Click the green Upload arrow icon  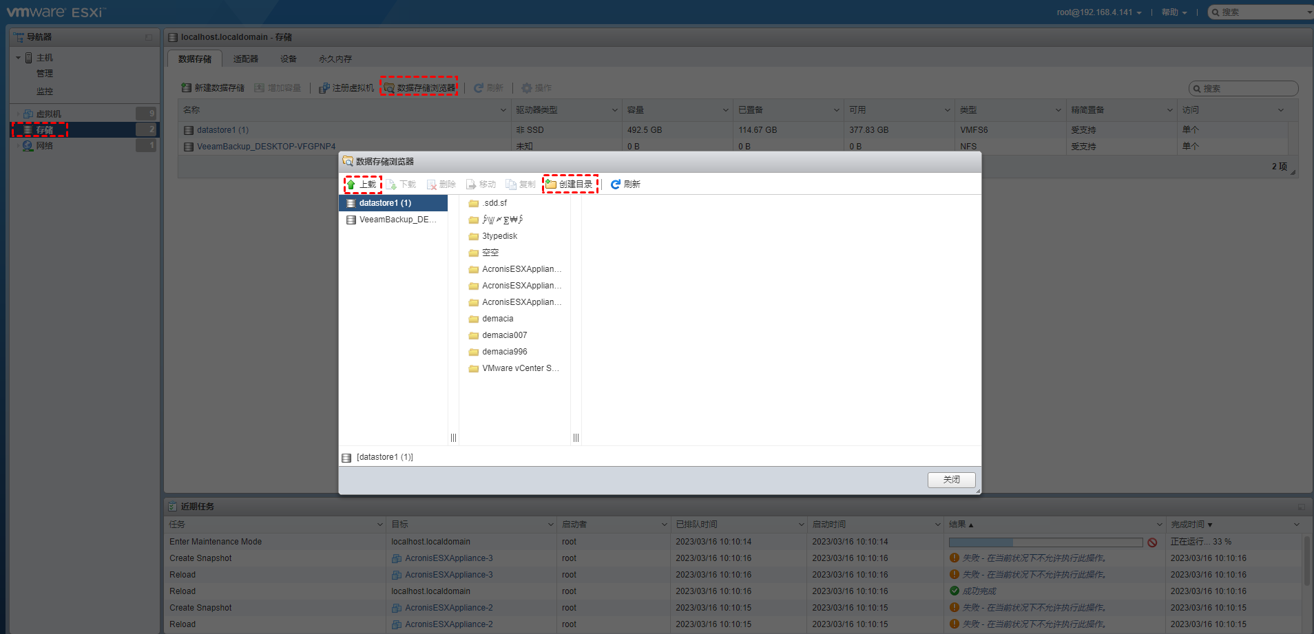point(351,184)
